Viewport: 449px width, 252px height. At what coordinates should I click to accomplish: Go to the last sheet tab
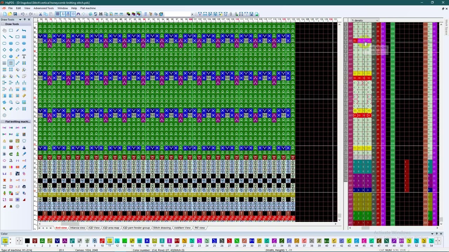pos(51,228)
